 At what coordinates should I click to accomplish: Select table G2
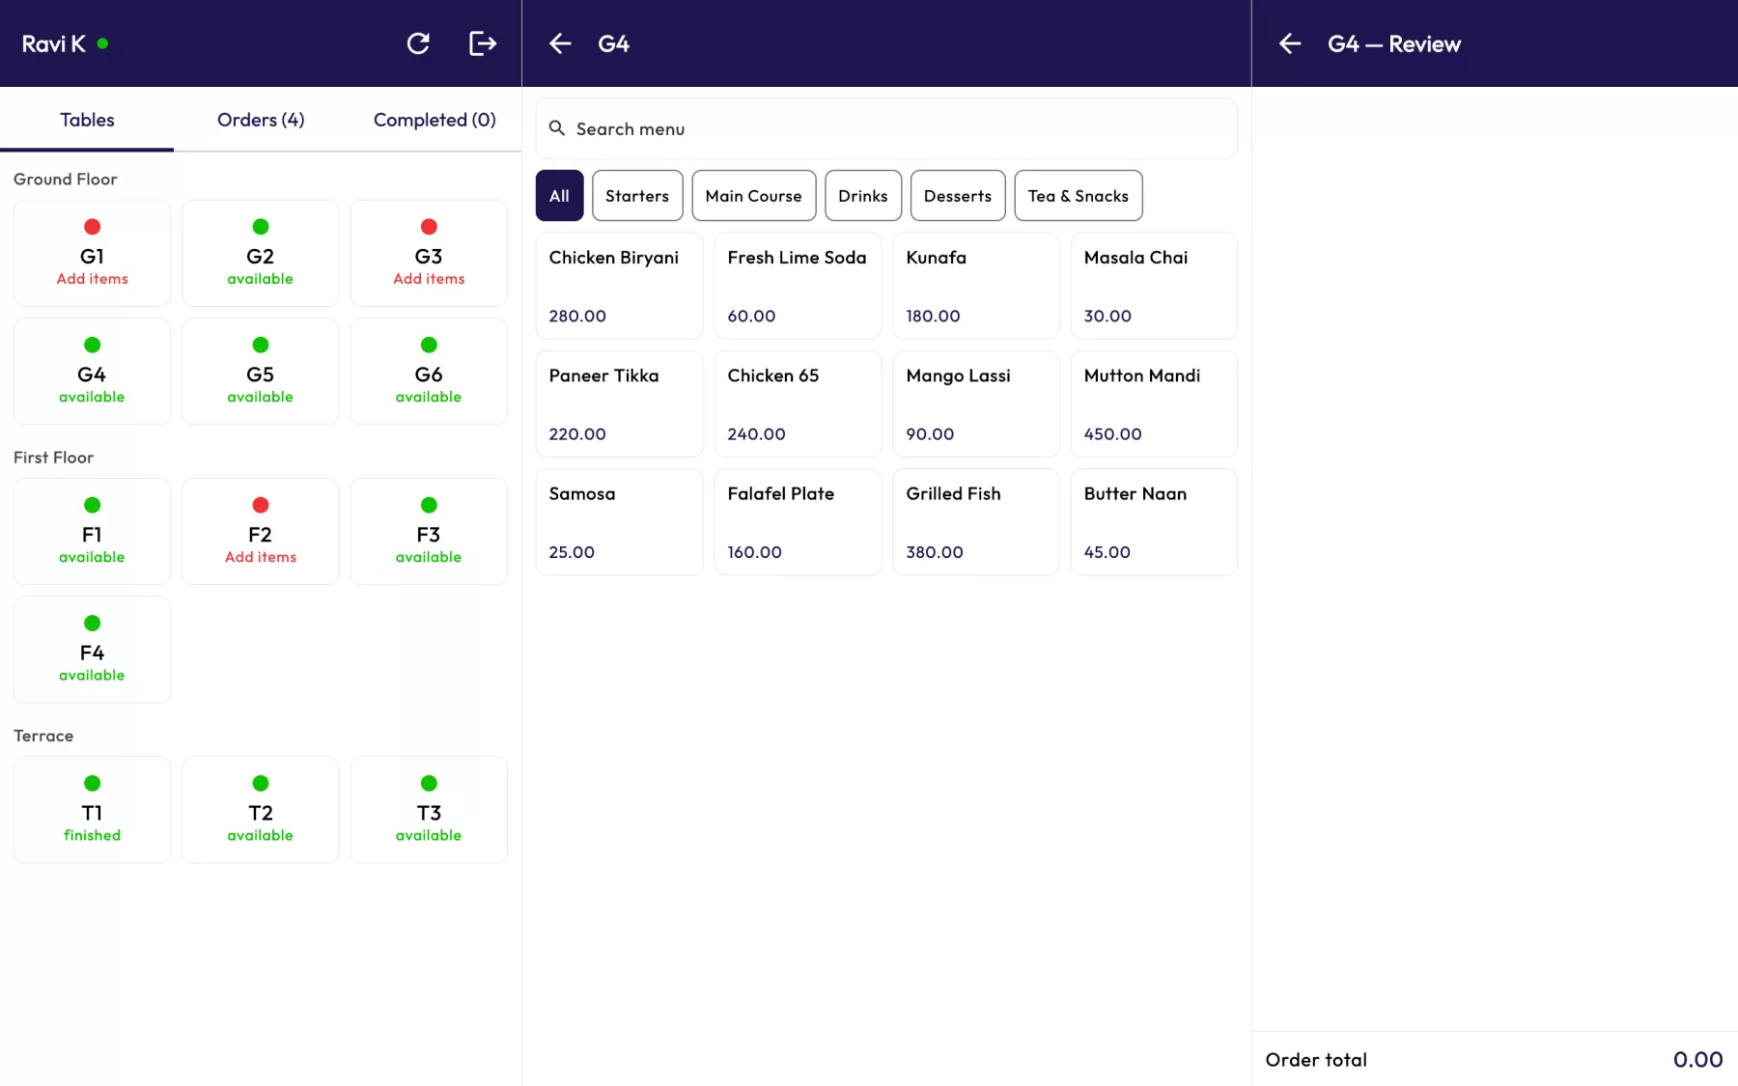261,253
